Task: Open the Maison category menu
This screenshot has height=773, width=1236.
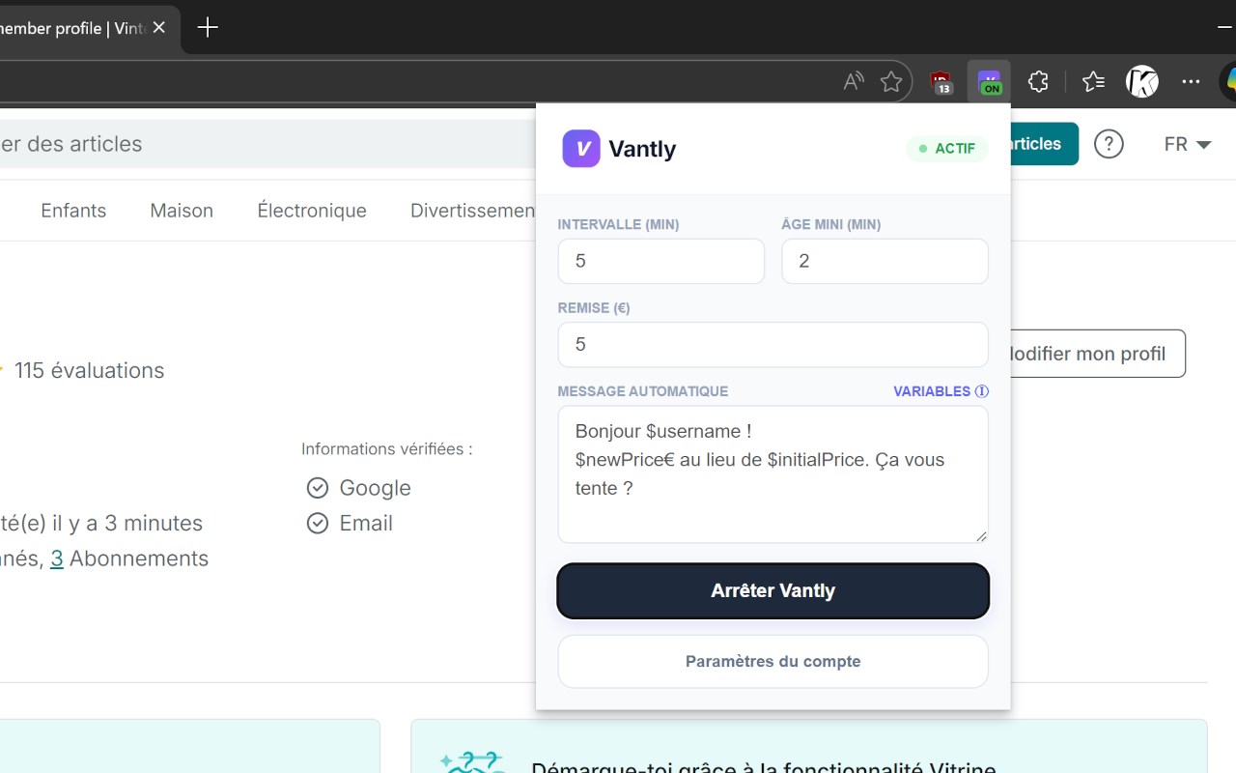Action: [182, 211]
